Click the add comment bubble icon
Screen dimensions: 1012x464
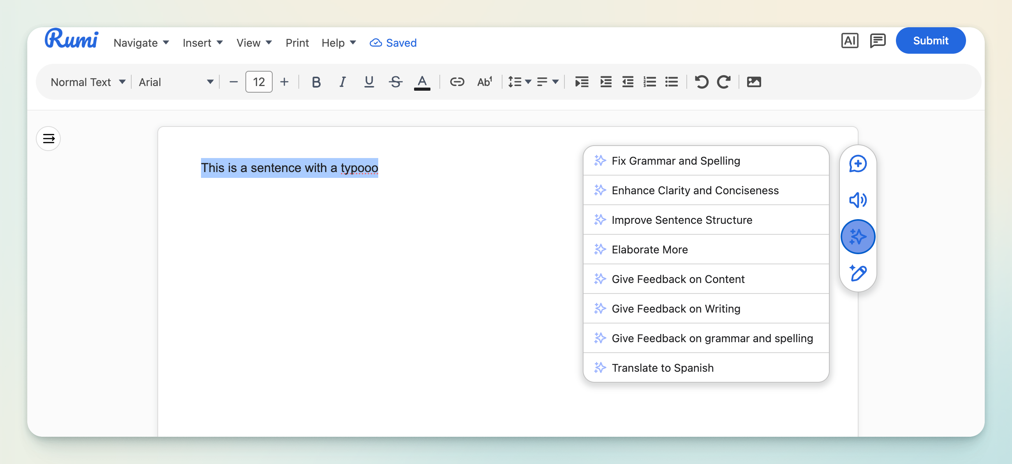[857, 164]
